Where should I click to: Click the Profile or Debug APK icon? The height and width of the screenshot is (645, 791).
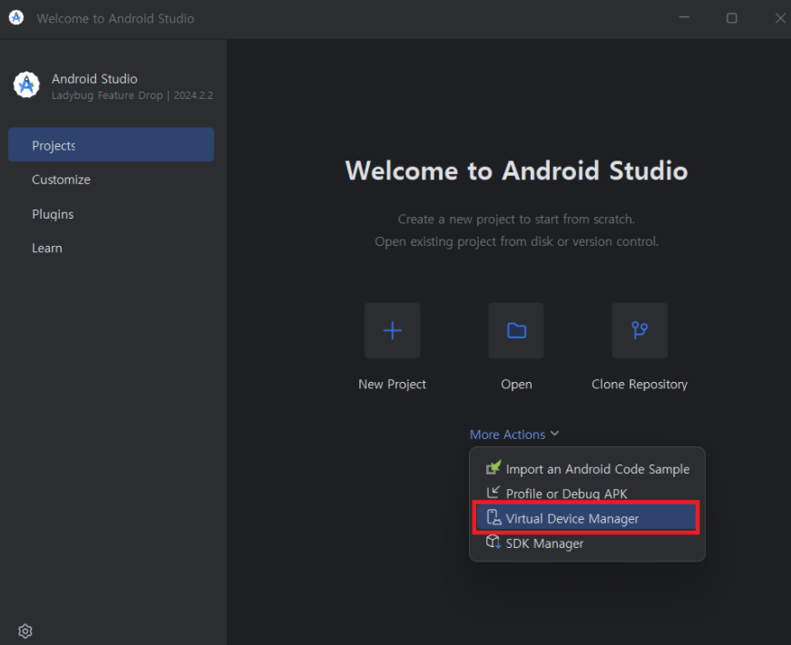(x=493, y=492)
